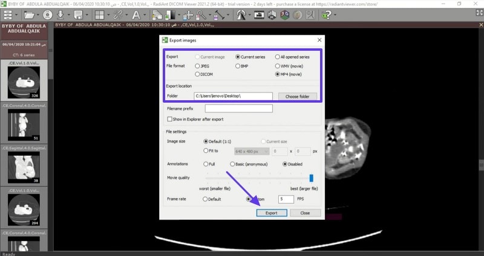Click the help question mark icon
This screenshot has width=484, height=256.
click(326, 14)
